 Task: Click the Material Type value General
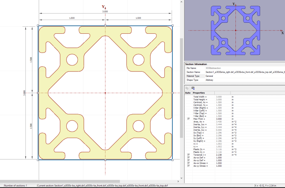point(209,76)
